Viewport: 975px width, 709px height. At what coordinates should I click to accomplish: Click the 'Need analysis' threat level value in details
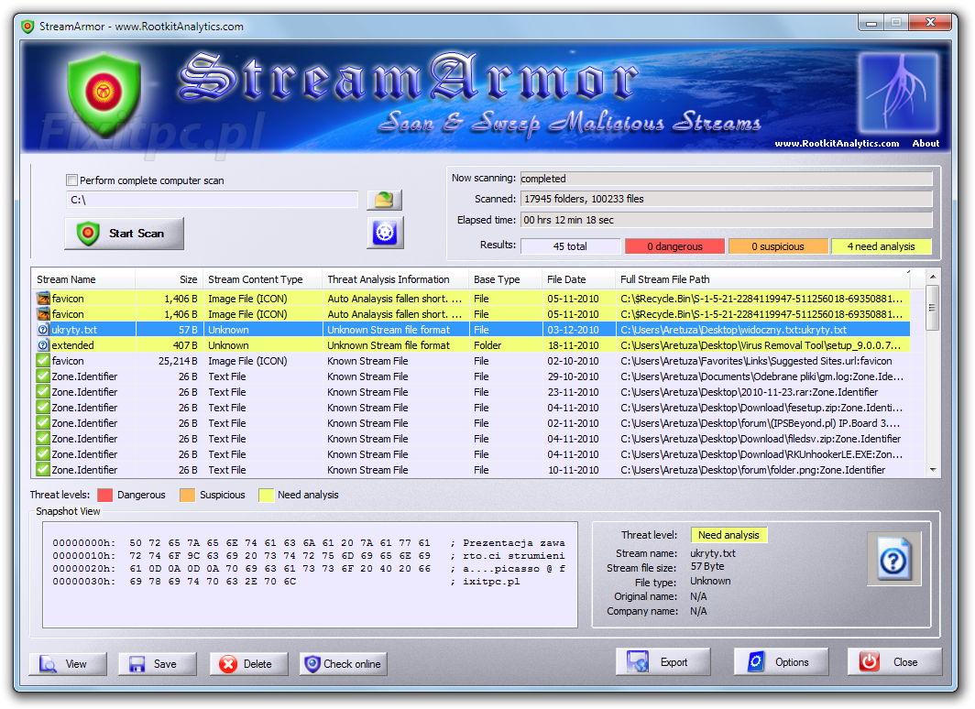[x=729, y=535]
